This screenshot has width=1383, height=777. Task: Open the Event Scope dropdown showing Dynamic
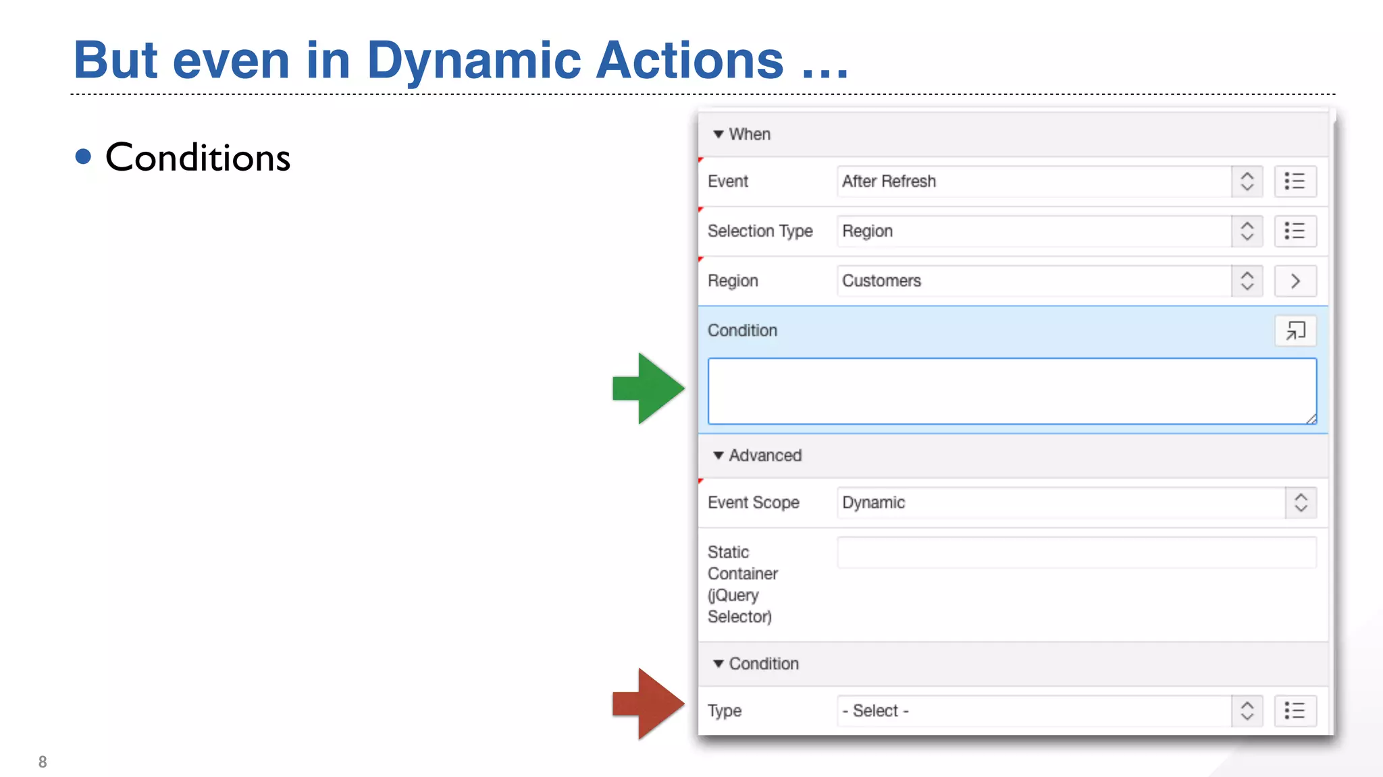click(x=1077, y=502)
